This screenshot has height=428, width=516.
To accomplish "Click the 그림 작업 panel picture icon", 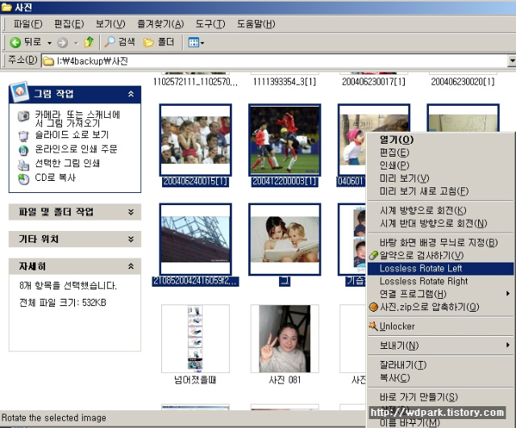I will [19, 92].
